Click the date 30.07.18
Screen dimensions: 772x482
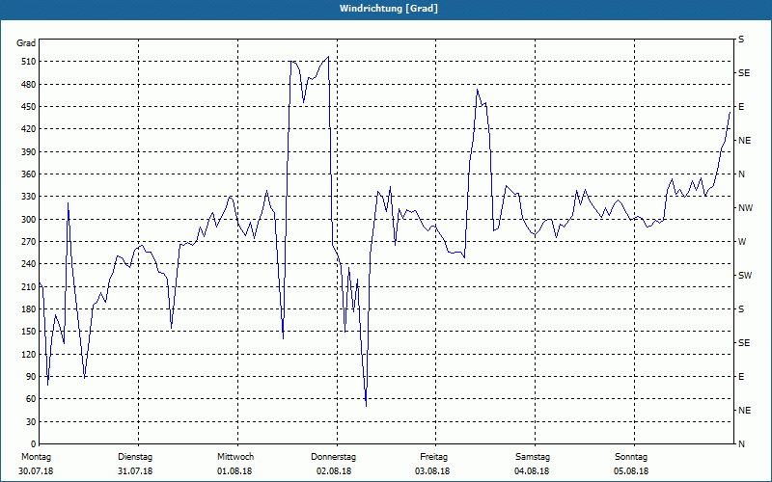[36, 471]
